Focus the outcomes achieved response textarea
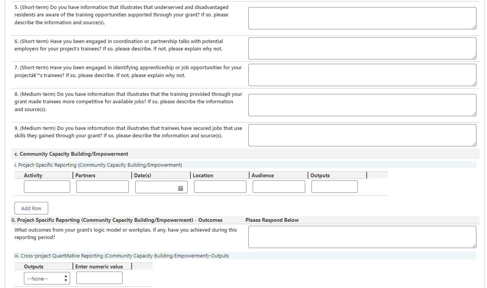487x288 pixels. pyautogui.click(x=362, y=237)
